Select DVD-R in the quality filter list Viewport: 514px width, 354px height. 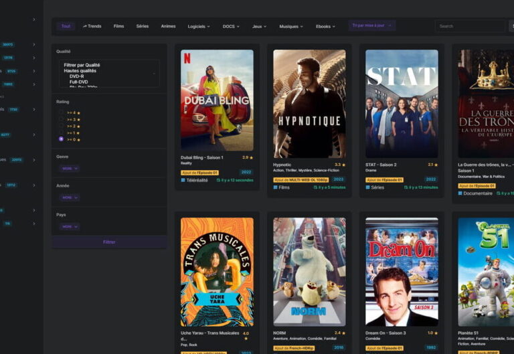(x=77, y=76)
